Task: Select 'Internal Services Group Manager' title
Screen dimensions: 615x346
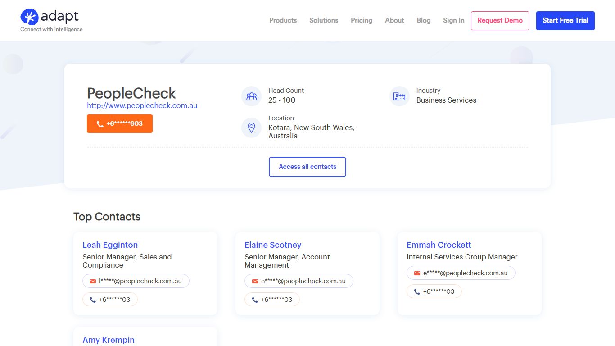Action: (x=462, y=257)
